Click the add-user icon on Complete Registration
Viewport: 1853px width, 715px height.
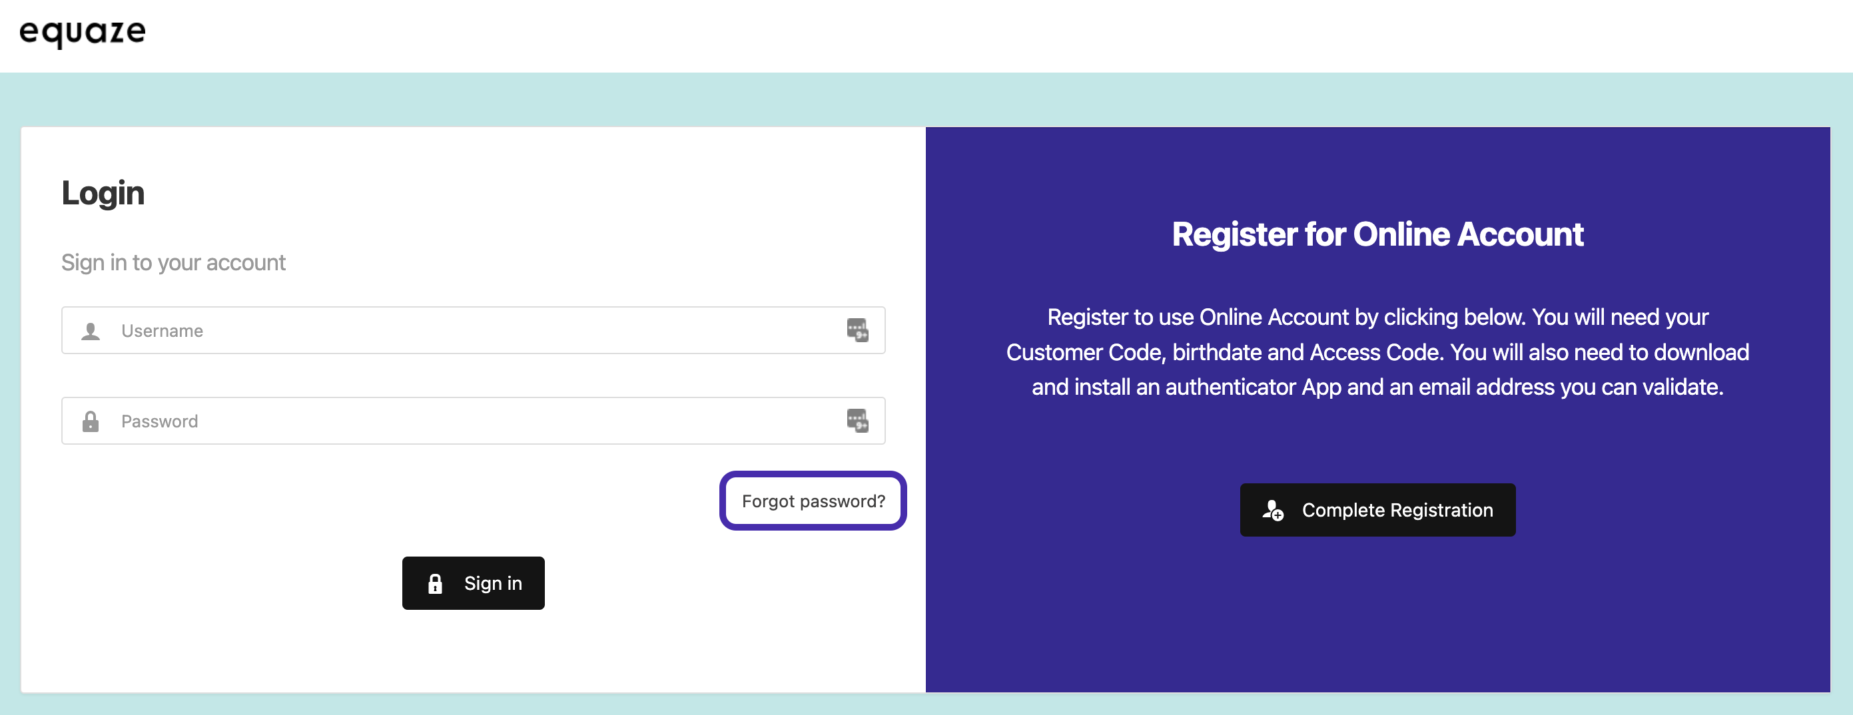pyautogui.click(x=1272, y=510)
